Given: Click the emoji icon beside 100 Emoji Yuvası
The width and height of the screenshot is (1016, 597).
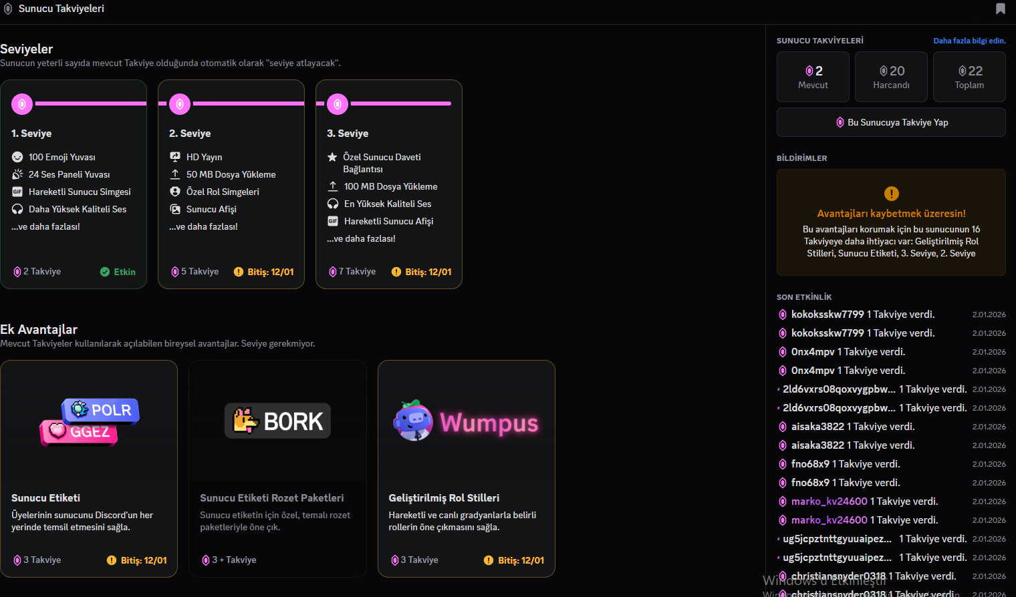Looking at the screenshot, I should pos(17,157).
